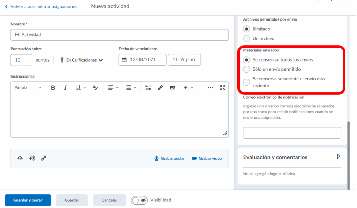This screenshot has height=208, width=357.
Task: Click the notification email input field
Action: [292, 133]
